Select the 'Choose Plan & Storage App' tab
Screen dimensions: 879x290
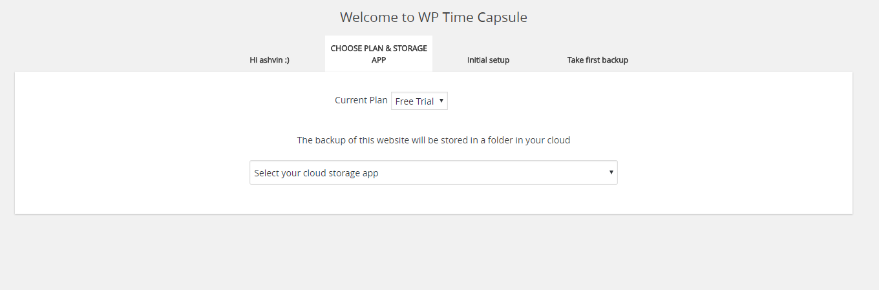click(379, 54)
